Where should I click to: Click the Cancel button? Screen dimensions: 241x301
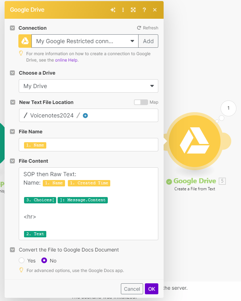coord(132,289)
